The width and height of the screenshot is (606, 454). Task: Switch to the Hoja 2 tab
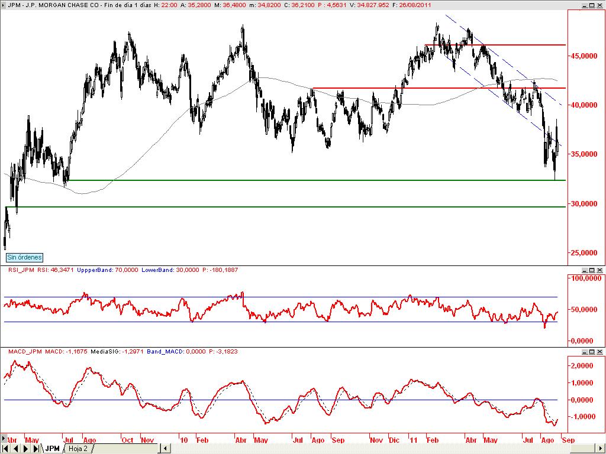78,449
